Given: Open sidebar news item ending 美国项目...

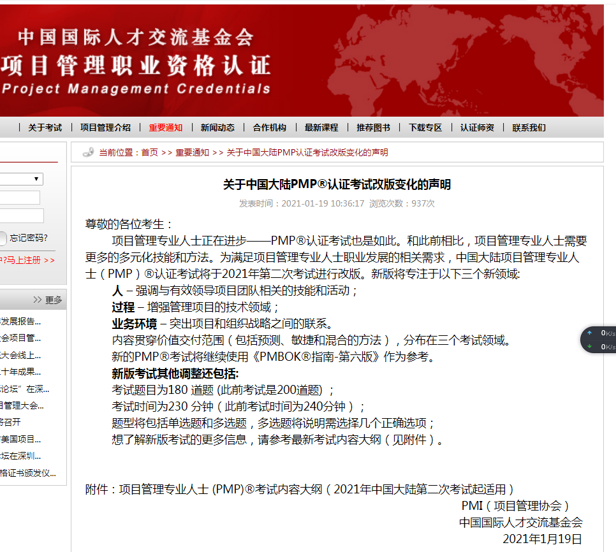Looking at the screenshot, I should (20, 439).
